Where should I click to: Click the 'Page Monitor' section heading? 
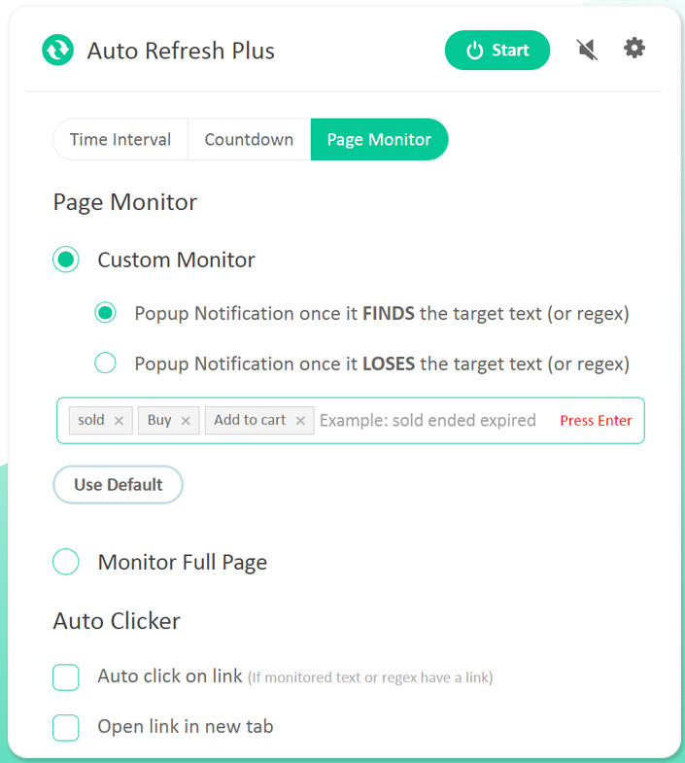coord(125,202)
